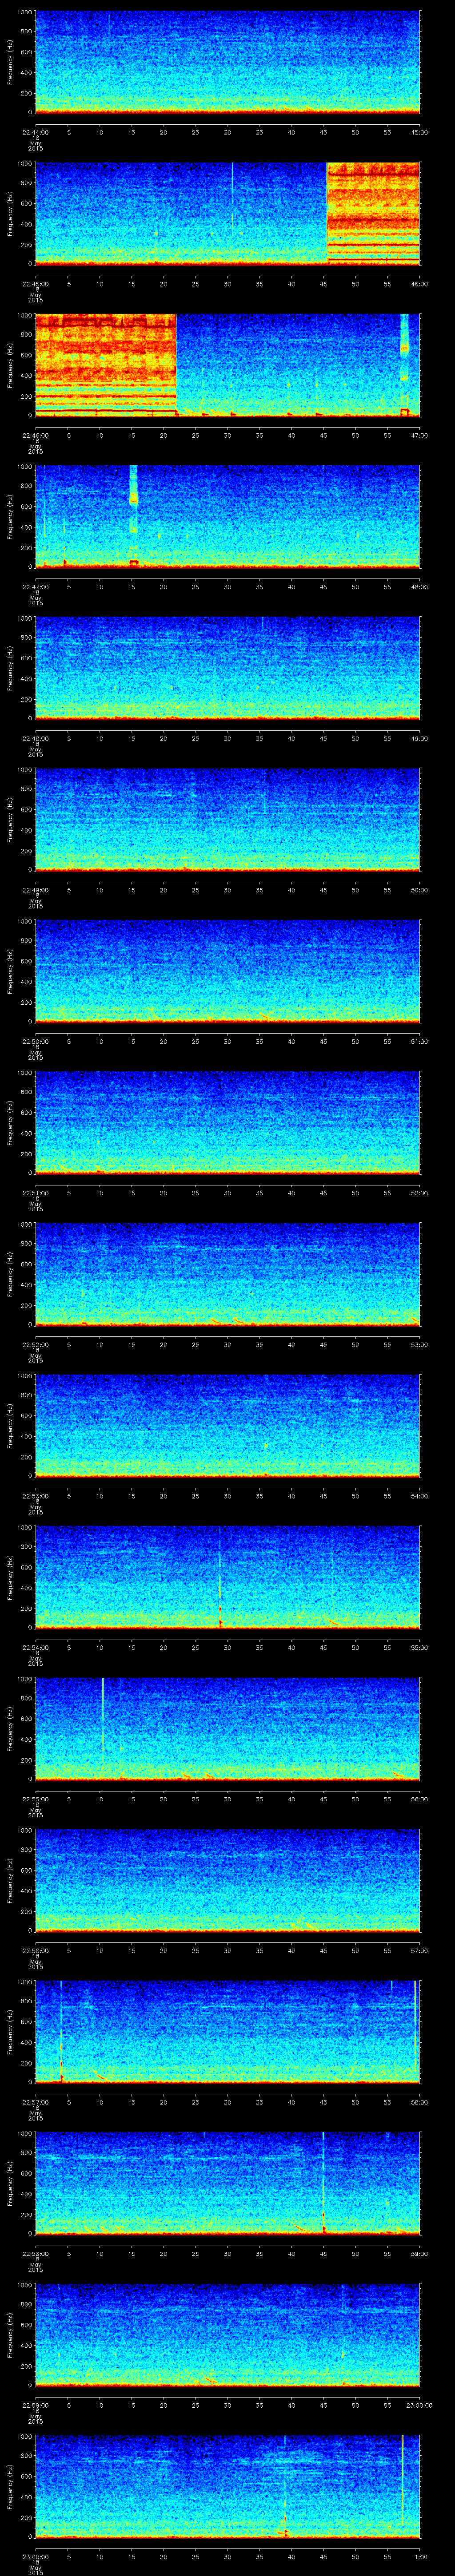This screenshot has height=2576, width=455.
Task: Click the 46:00 end time label
Action: click(x=420, y=284)
